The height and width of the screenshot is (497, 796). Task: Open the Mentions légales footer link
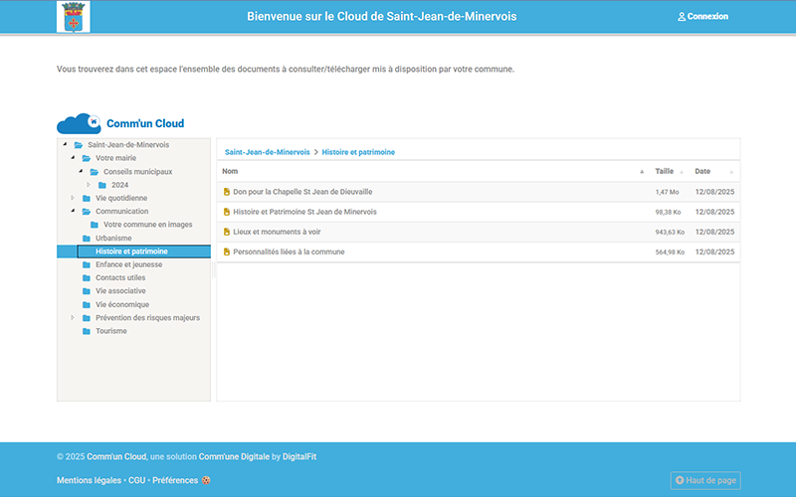pyautogui.click(x=89, y=480)
